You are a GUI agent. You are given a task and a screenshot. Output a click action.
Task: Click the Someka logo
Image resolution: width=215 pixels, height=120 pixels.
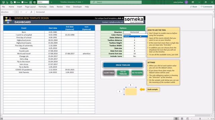click(x=134, y=20)
